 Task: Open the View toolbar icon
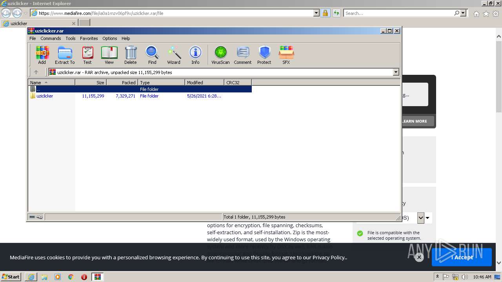[109, 55]
